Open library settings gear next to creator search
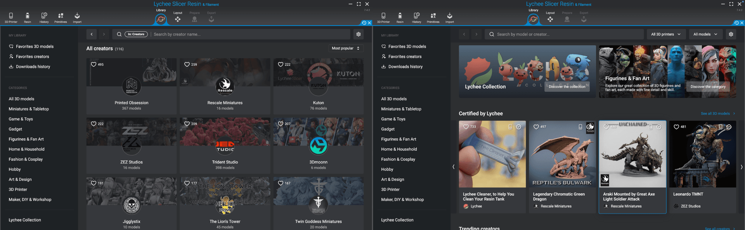 click(x=359, y=34)
